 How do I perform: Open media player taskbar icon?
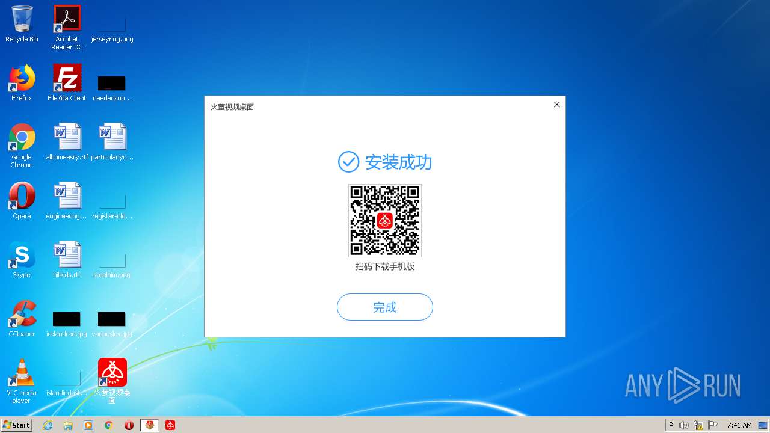(x=88, y=425)
